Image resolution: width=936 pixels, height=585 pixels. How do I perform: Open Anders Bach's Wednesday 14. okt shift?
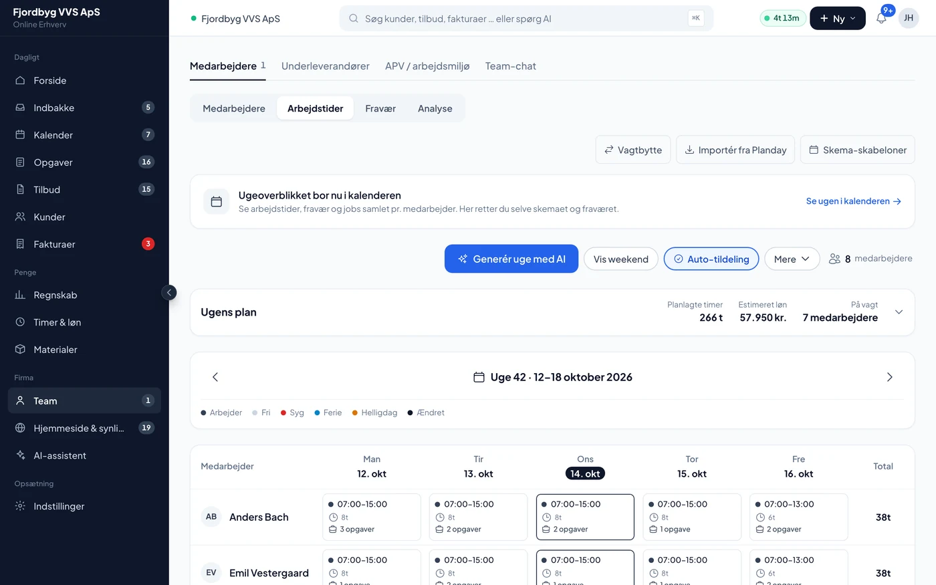click(x=585, y=517)
